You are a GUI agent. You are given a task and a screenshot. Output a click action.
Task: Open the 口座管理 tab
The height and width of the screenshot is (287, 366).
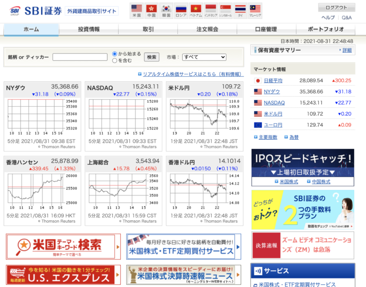tap(266, 29)
